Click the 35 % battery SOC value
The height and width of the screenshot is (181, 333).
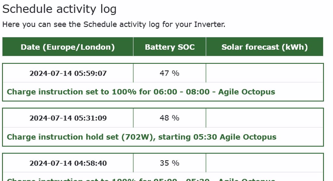click(x=169, y=163)
